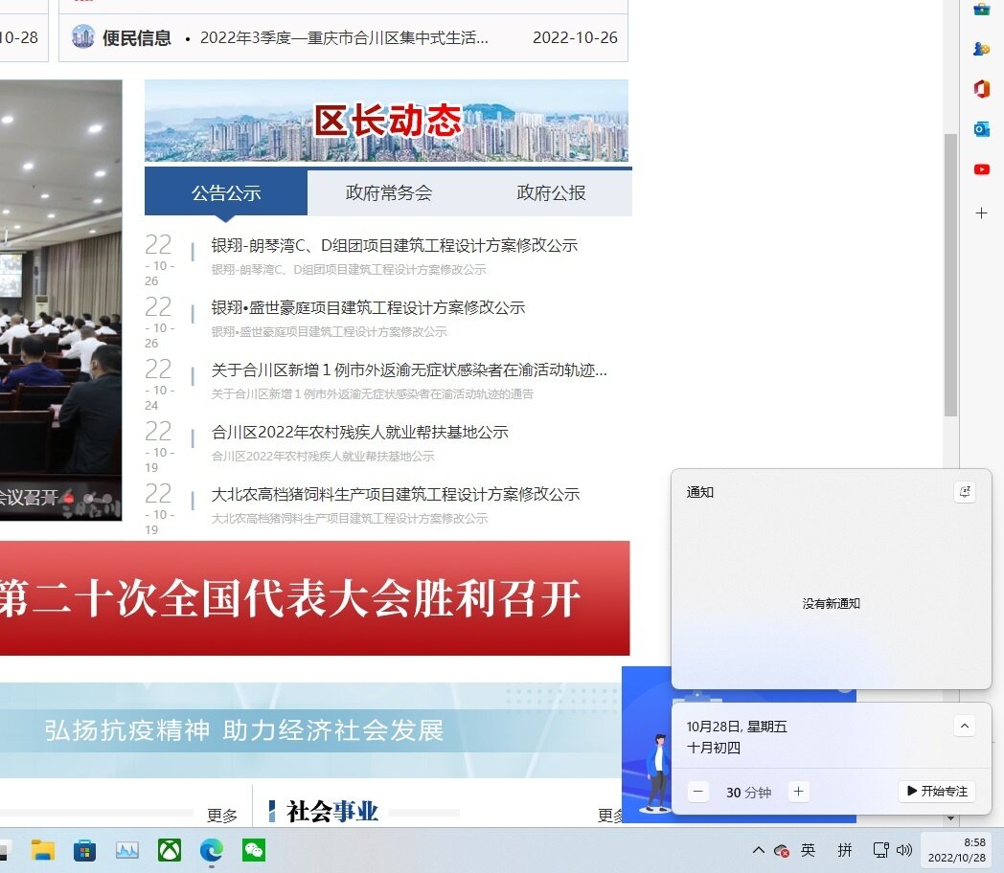This screenshot has width=1004, height=873.
Task: Open notification settings in the 通知 panel
Action: (x=965, y=491)
